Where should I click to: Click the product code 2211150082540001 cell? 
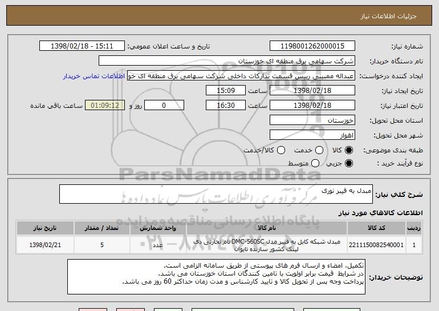coord(376,245)
